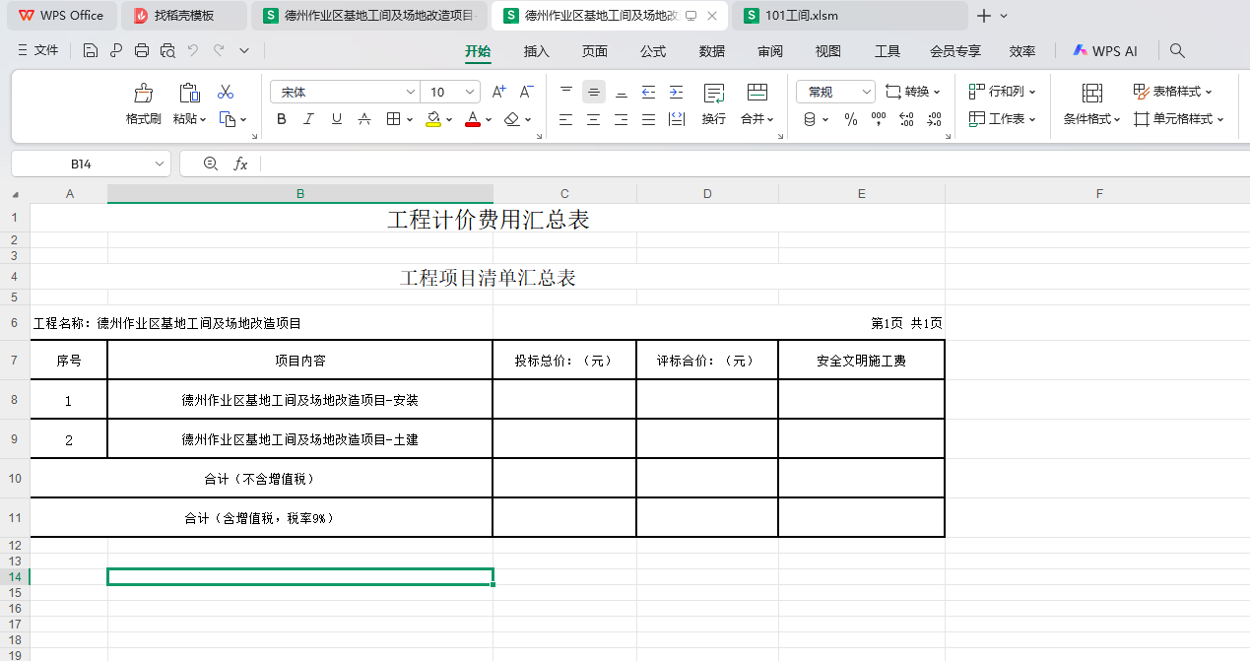
Task: Toggle middle vertical alignment
Action: click(594, 92)
